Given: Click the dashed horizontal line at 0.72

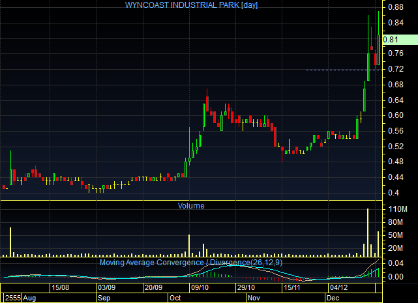Looking at the screenshot, I should coord(344,70).
